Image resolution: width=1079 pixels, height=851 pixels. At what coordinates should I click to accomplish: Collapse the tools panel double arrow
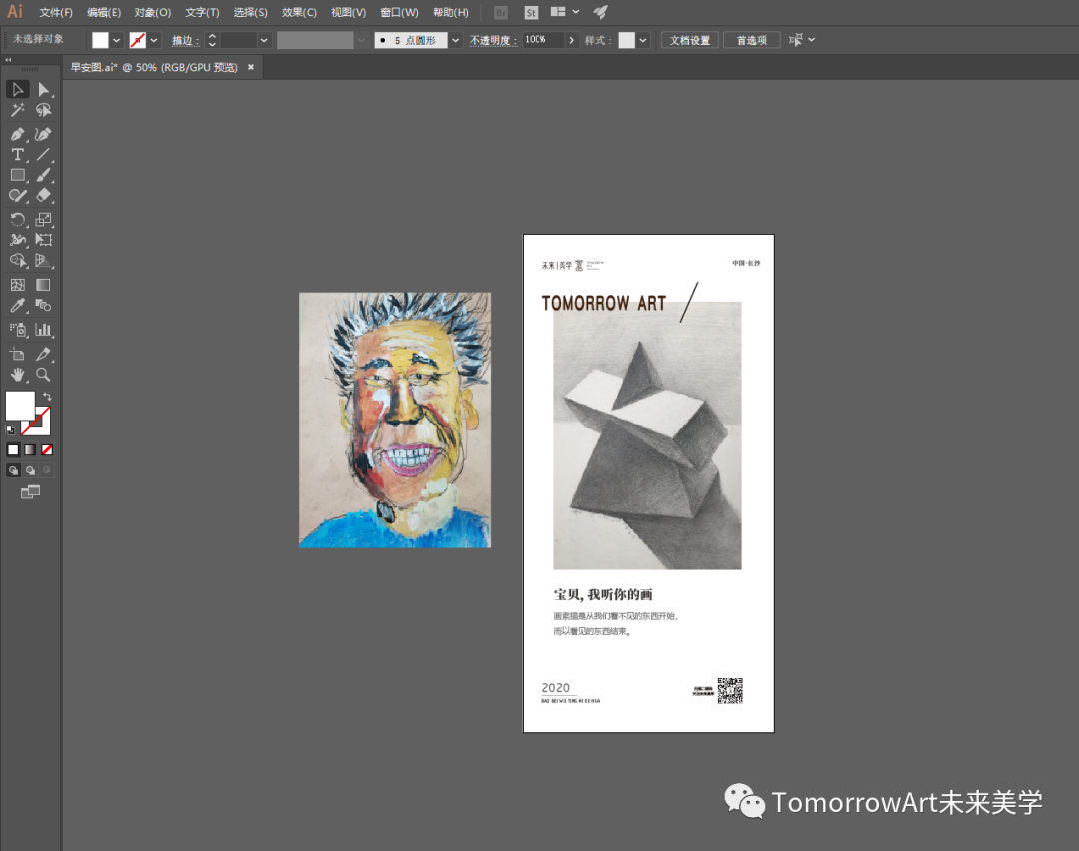coord(8,60)
